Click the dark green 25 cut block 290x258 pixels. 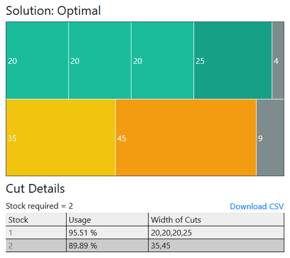pos(233,61)
